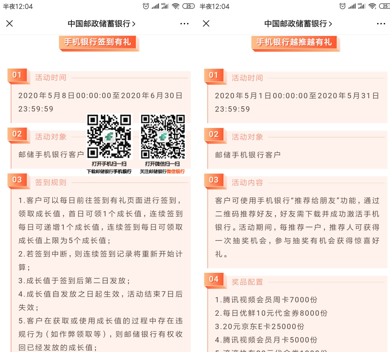This screenshot has height=352, width=390.
Task: Tap the 手机银行签到有礼 banner
Action: pyautogui.click(x=99, y=43)
